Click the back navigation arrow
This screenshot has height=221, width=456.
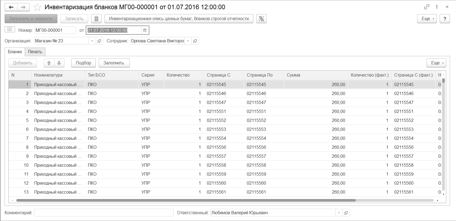tap(11, 7)
